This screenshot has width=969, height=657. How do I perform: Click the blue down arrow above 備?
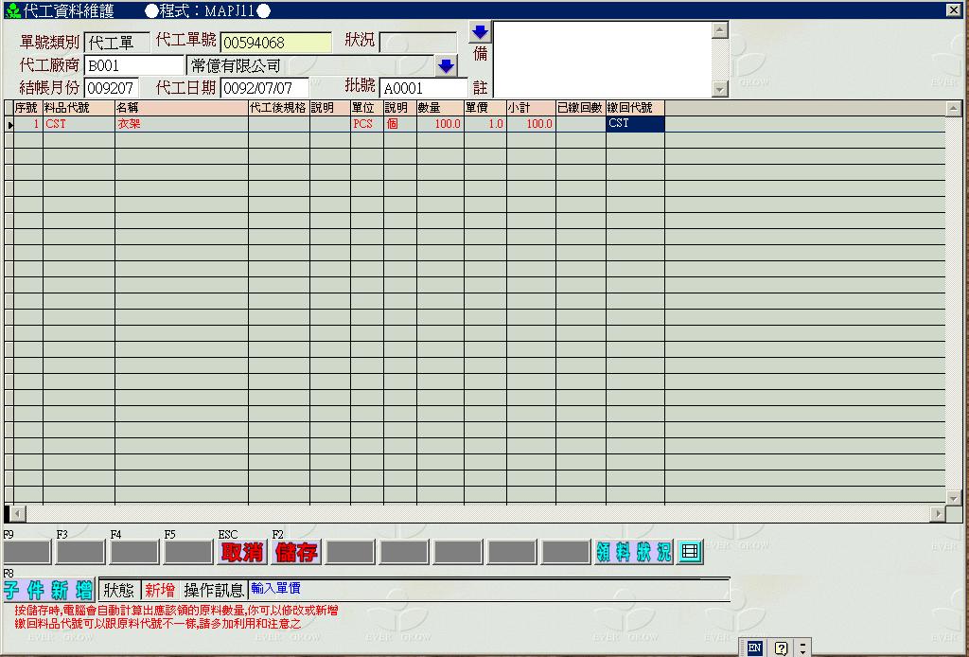pos(480,32)
